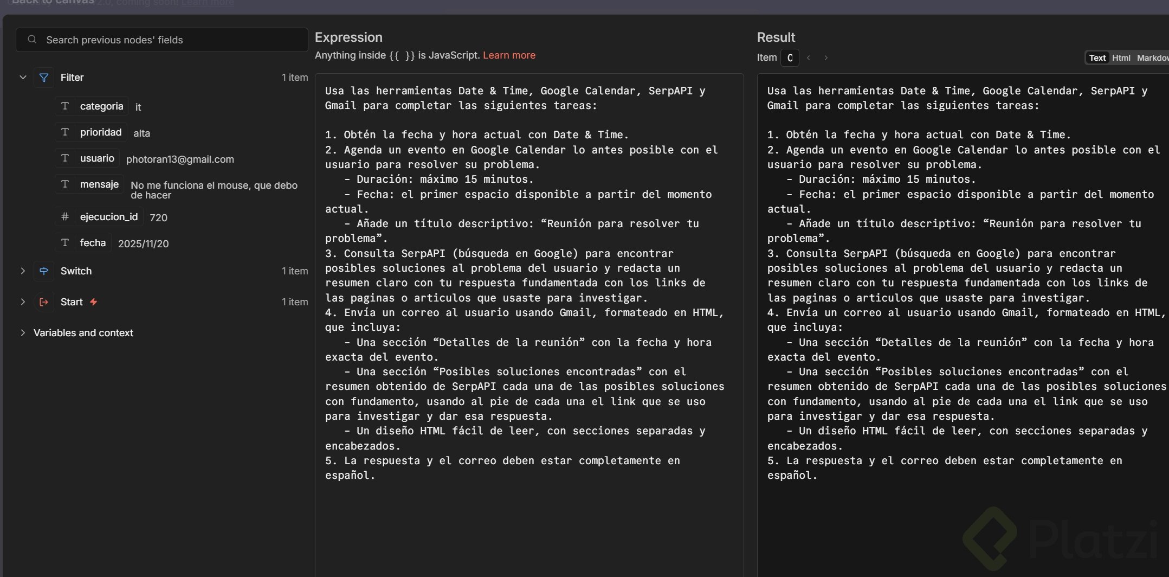Click the value 720
Screen dimensions: 1169x577
[158, 218]
